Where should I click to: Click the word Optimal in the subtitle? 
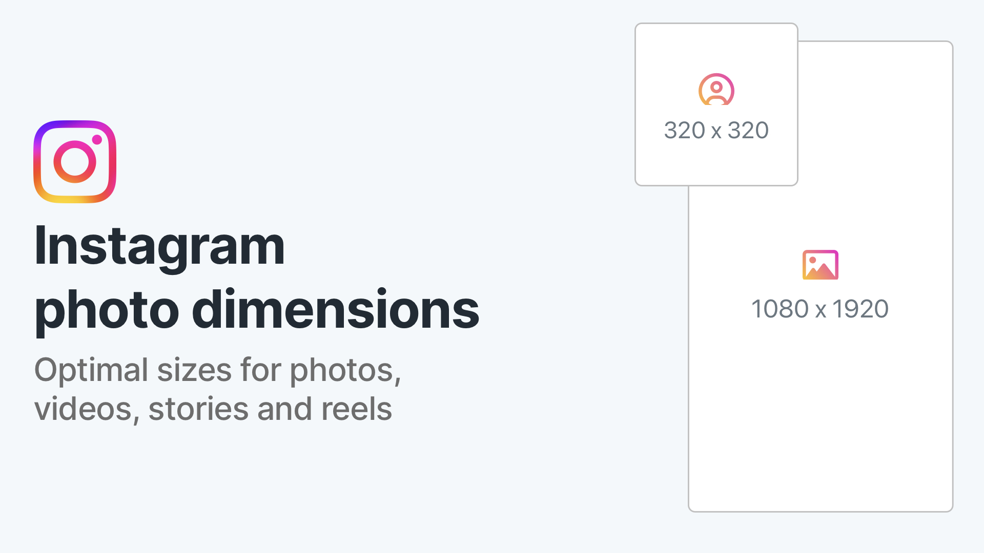(x=91, y=370)
